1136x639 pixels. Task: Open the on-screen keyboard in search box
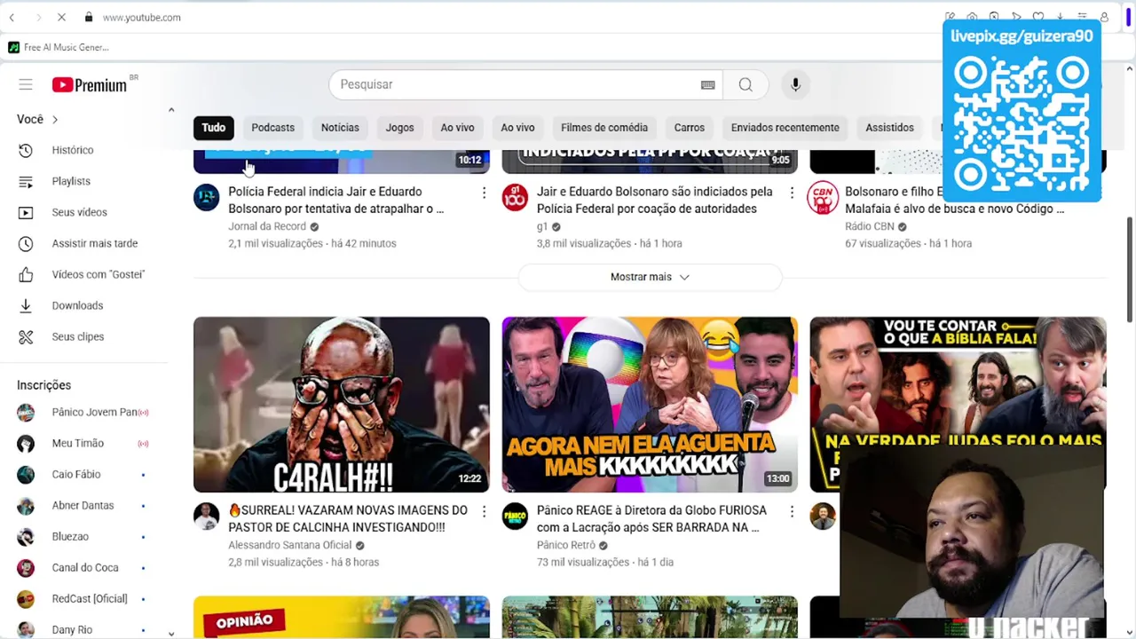(x=707, y=85)
